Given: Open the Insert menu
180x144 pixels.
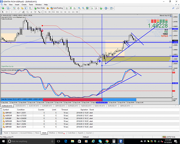Looking at the screenshot, I should click(x=17, y=5).
